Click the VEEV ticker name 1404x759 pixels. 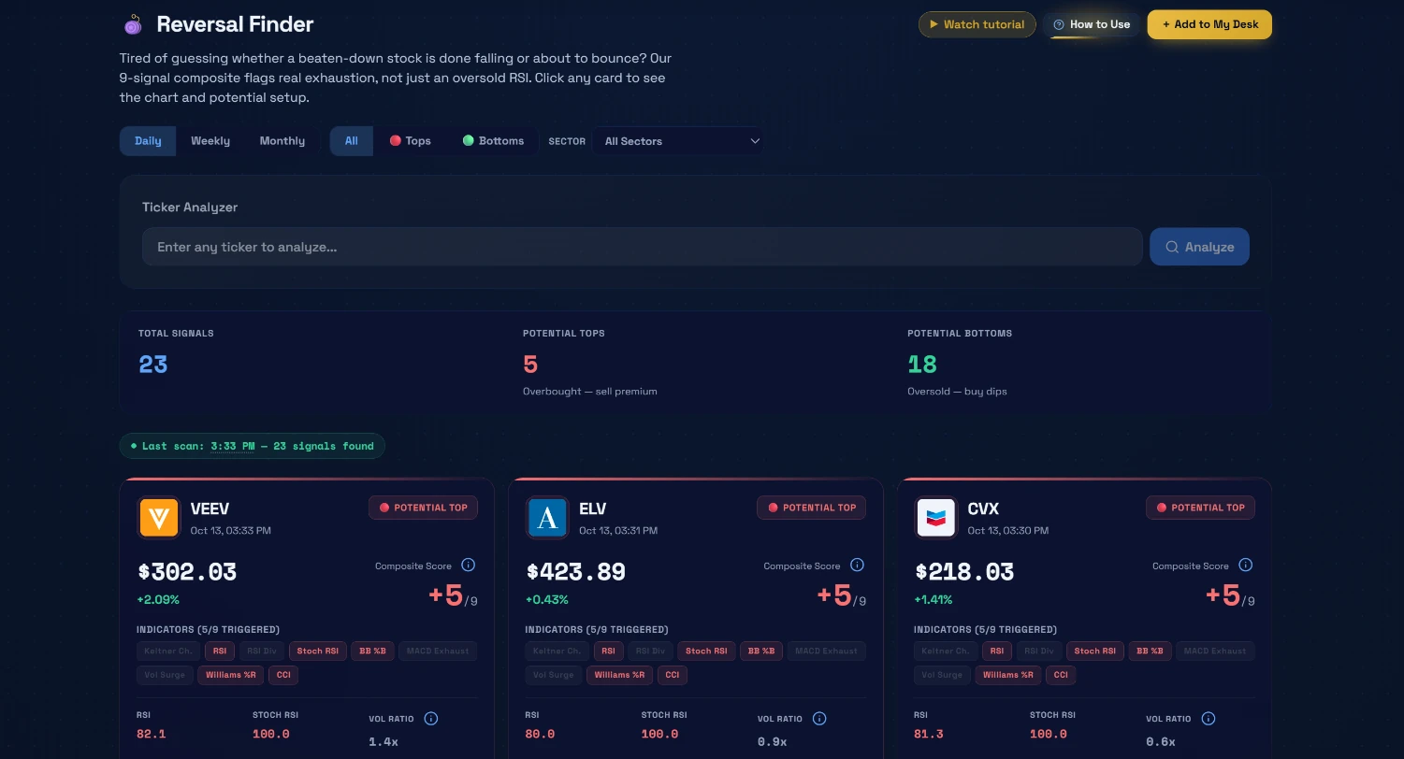point(210,509)
